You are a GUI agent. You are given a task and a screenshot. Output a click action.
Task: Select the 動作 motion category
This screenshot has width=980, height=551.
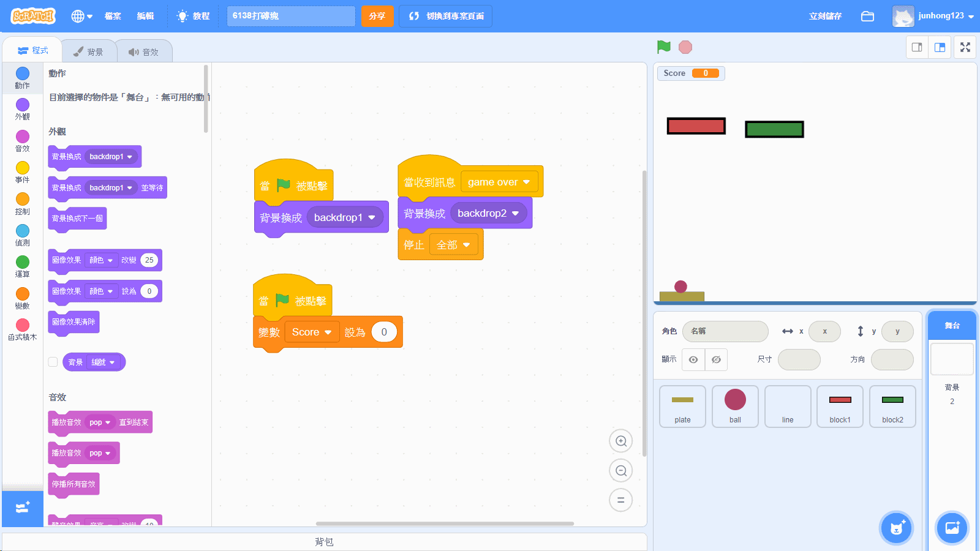tap(23, 78)
